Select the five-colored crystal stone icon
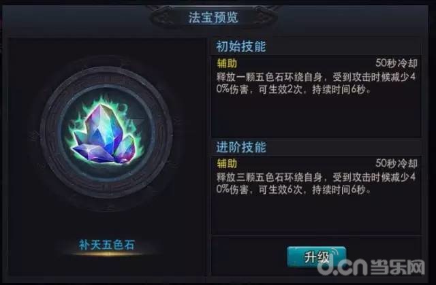Screen dimensions: 436x285 [106, 133]
